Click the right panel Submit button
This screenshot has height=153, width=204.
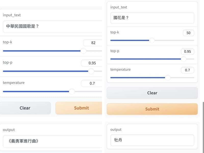point(152,109)
